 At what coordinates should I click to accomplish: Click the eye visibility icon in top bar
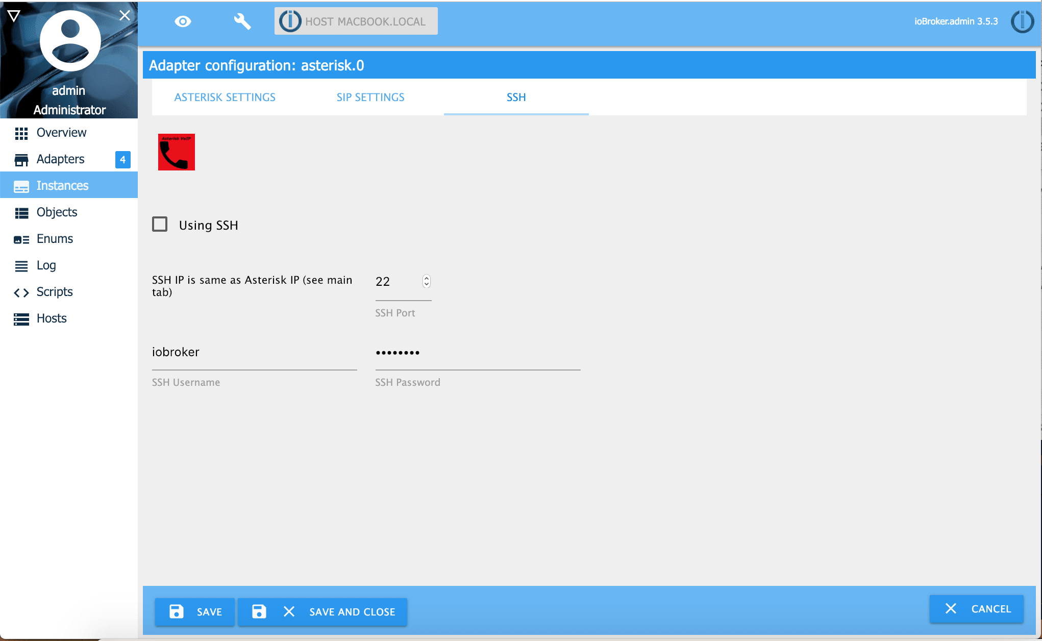pos(183,21)
